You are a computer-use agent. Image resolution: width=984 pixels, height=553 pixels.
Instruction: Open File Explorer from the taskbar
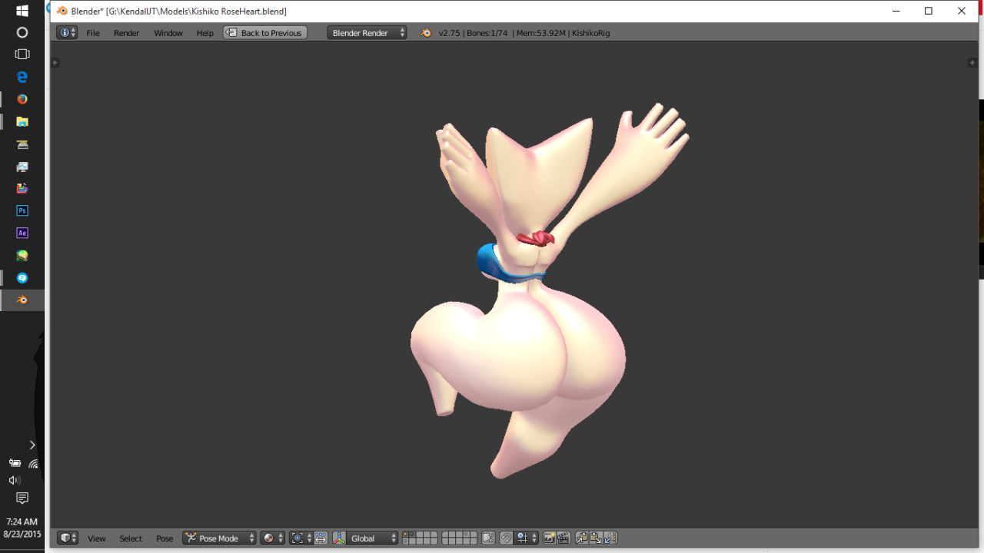[x=22, y=121]
